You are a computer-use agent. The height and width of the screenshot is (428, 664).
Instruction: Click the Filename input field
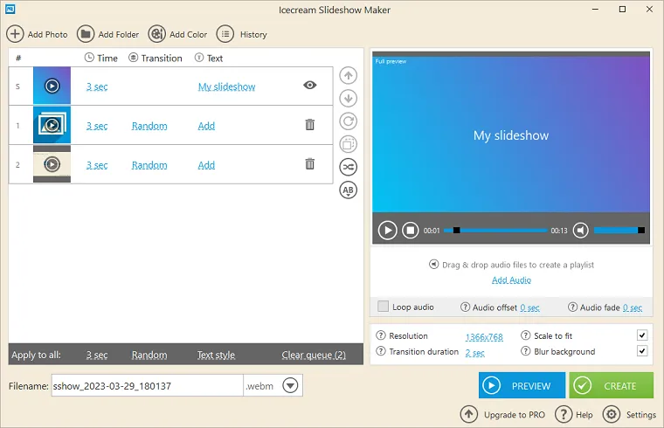click(148, 386)
